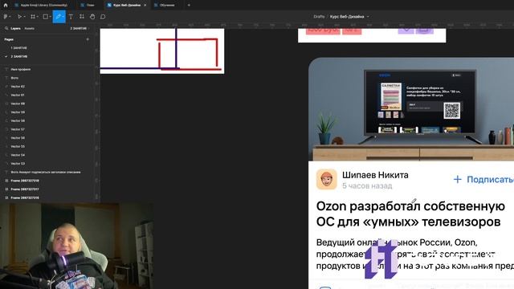
Task: Open the Pen tool dropdown arrow
Action: coord(63,17)
